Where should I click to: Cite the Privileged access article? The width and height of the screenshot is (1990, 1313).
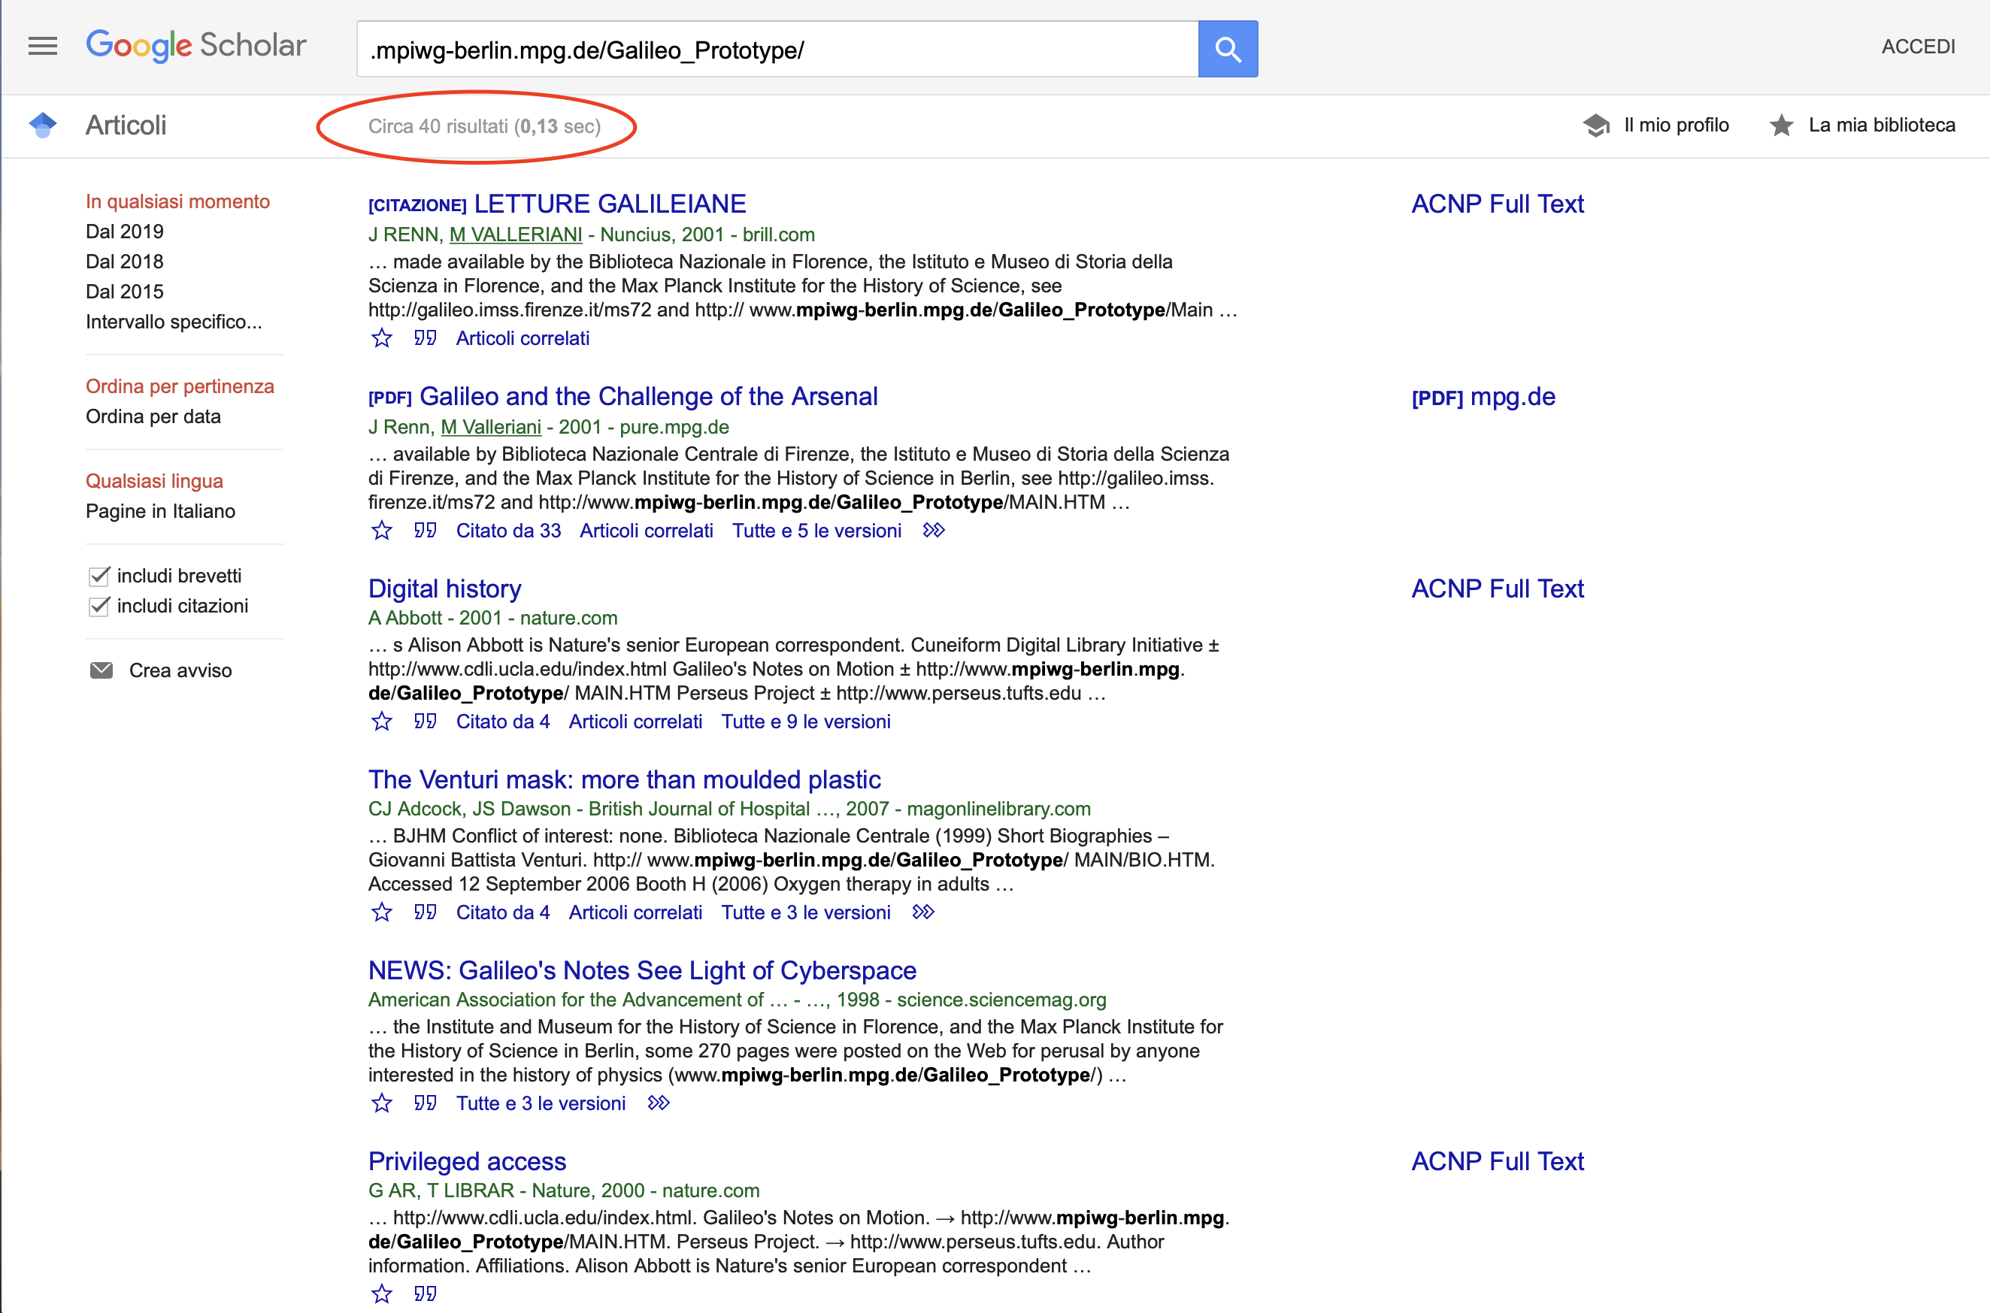click(426, 1294)
